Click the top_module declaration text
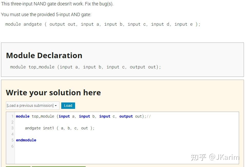 (85, 67)
